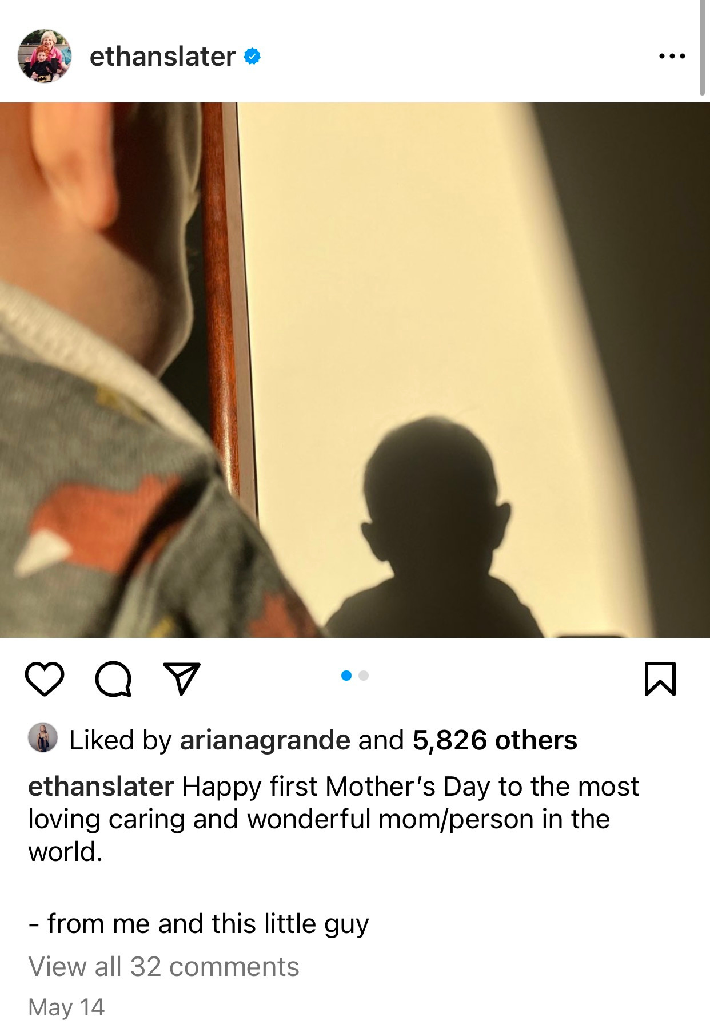
Task: Open ethanslater profile picture
Action: [45, 56]
